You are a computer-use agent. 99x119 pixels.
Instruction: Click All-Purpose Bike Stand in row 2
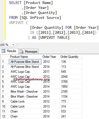click(25, 67)
